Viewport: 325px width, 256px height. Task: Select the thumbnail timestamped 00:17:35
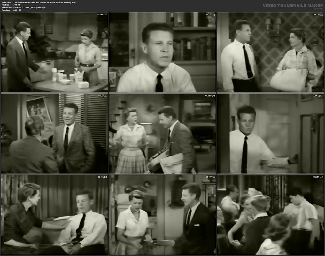[162, 215]
